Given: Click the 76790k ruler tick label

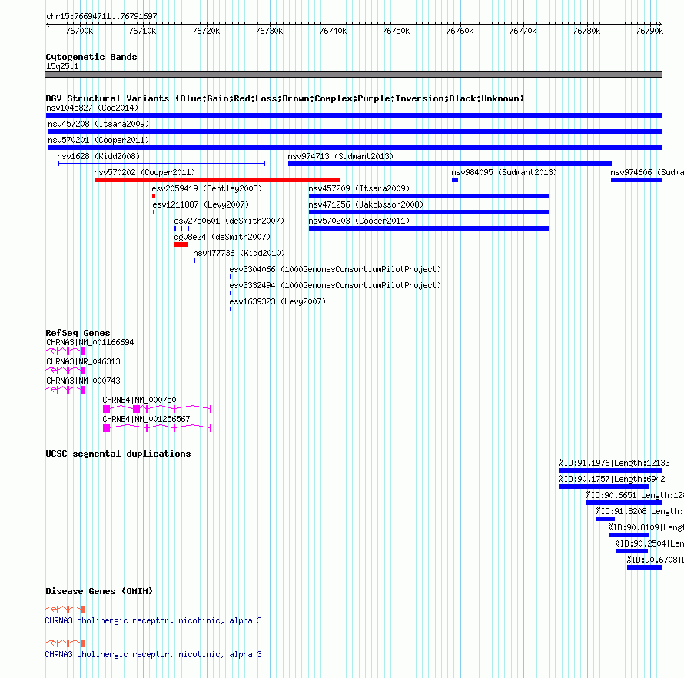Looking at the screenshot, I should 649,31.
